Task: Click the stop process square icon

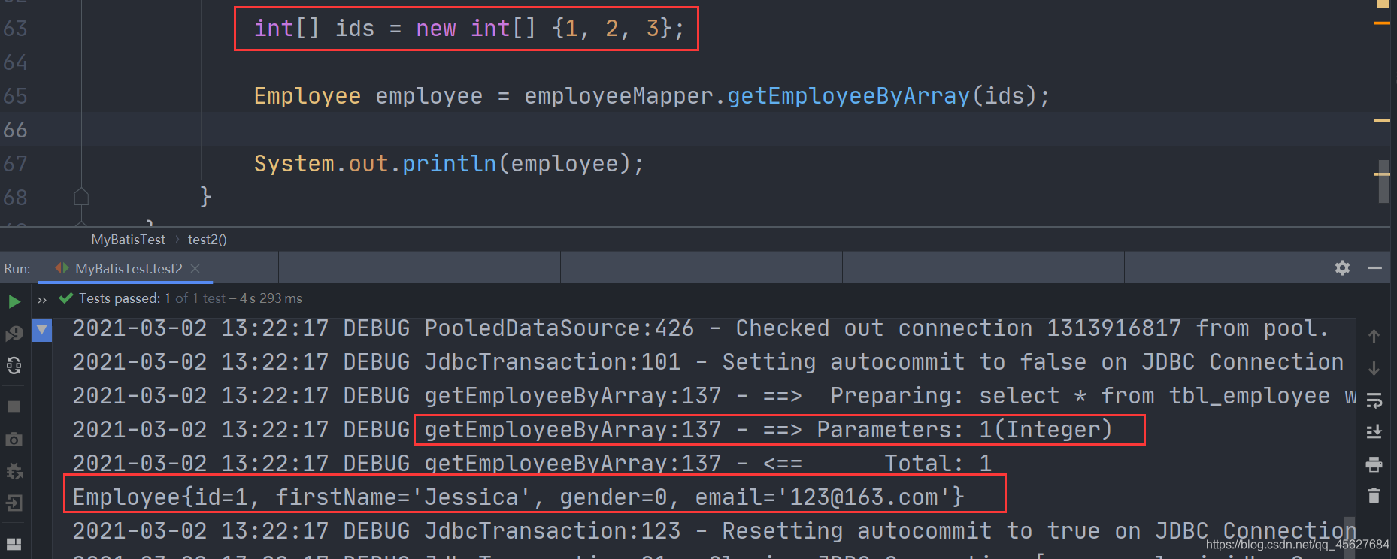Action: 14,406
